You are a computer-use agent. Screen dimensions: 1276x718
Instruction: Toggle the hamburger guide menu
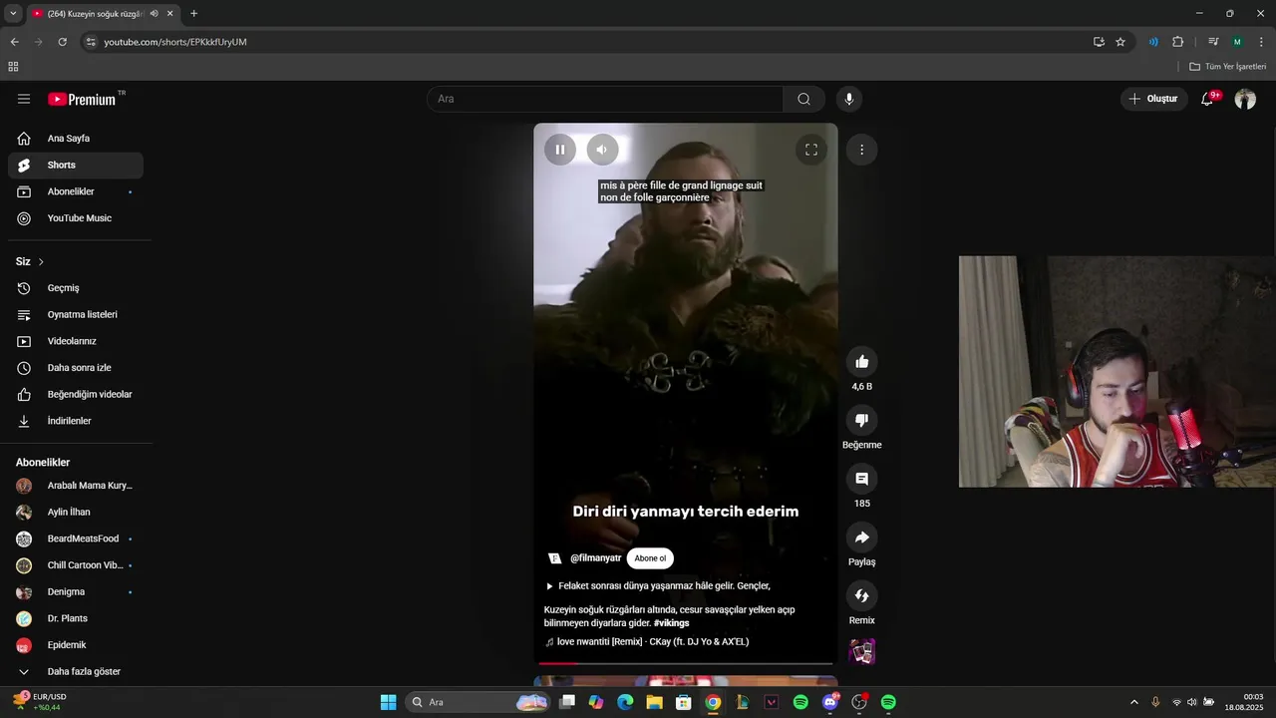pyautogui.click(x=24, y=99)
